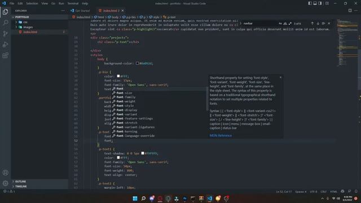Customize the editor layout

pos(327,3)
